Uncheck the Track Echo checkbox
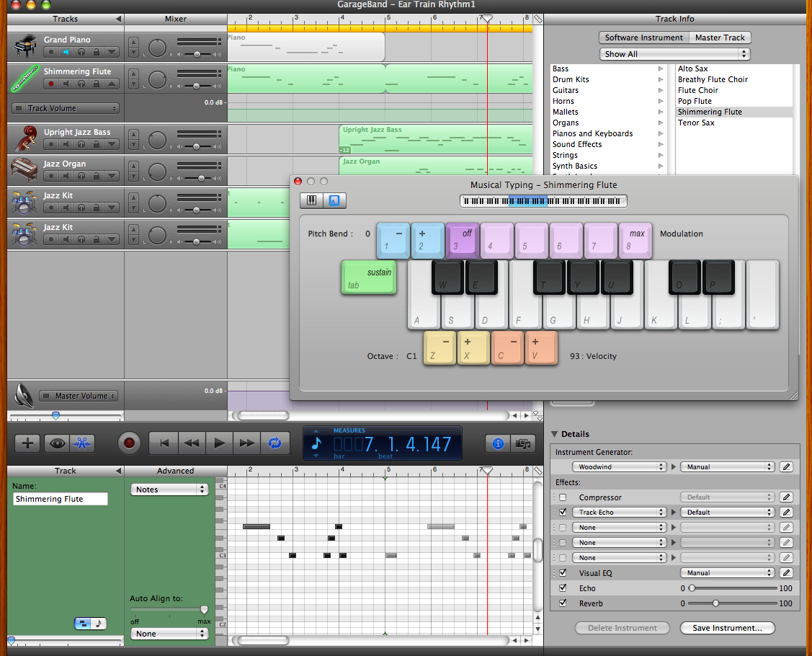Screen dimensions: 812x656 click(563, 512)
